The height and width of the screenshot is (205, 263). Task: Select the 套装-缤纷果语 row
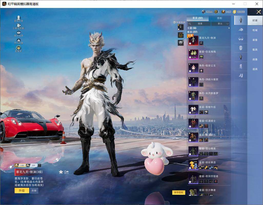click(x=209, y=165)
